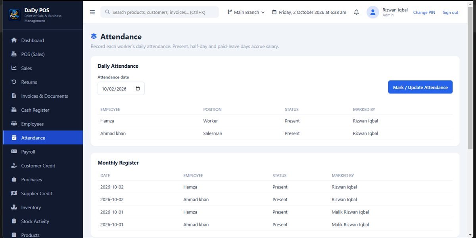Click the Employees people icon
Image resolution: width=476 pixels, height=238 pixels.
point(14,124)
